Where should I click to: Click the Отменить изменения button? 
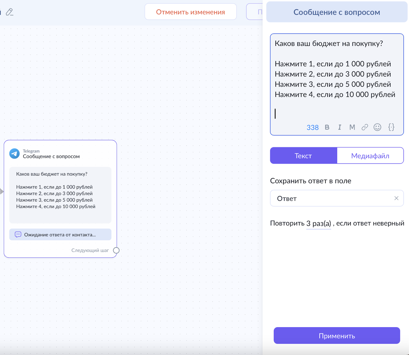(x=191, y=11)
